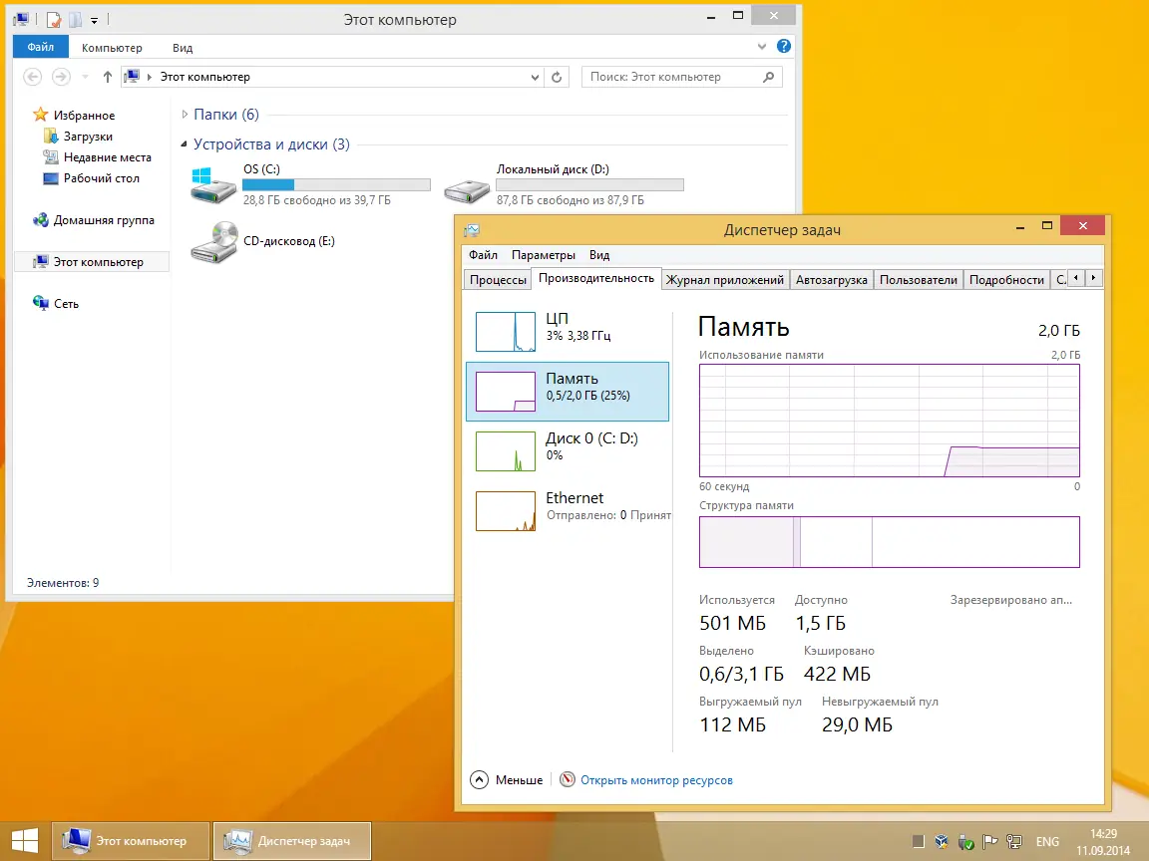The width and height of the screenshot is (1149, 861).
Task: Open the Компьютер ribbon tab
Action: pos(112,48)
